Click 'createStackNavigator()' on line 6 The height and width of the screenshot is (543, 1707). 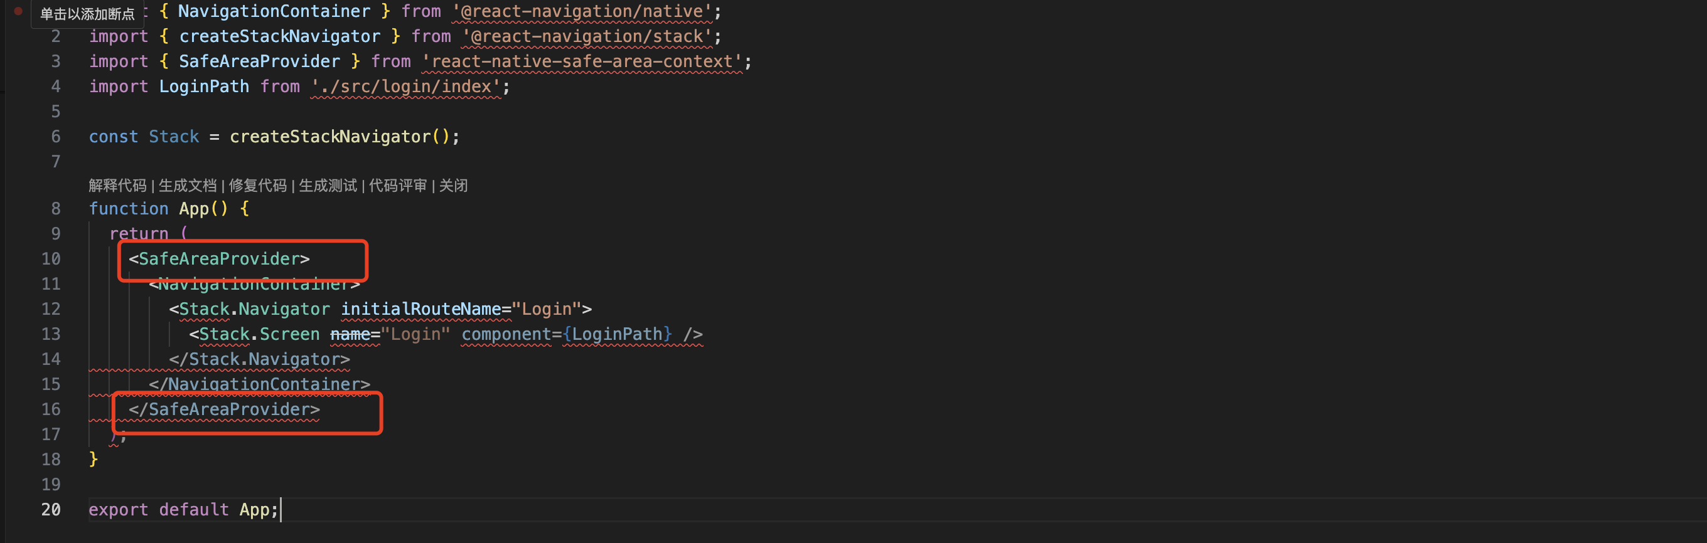pos(340,137)
